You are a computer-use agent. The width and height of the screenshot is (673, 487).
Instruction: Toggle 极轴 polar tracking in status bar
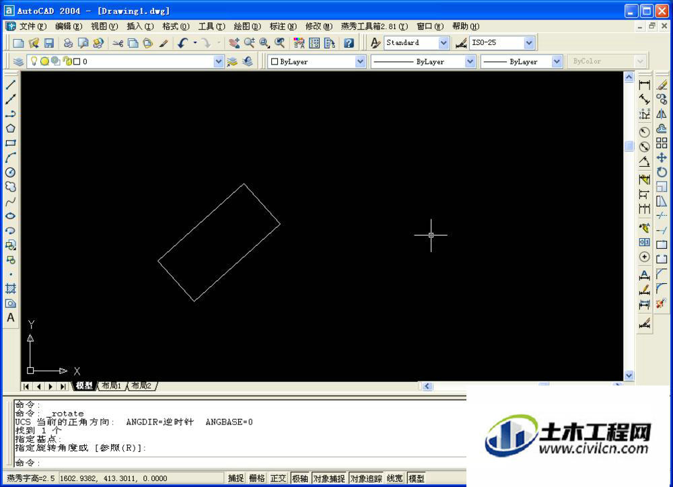click(300, 478)
